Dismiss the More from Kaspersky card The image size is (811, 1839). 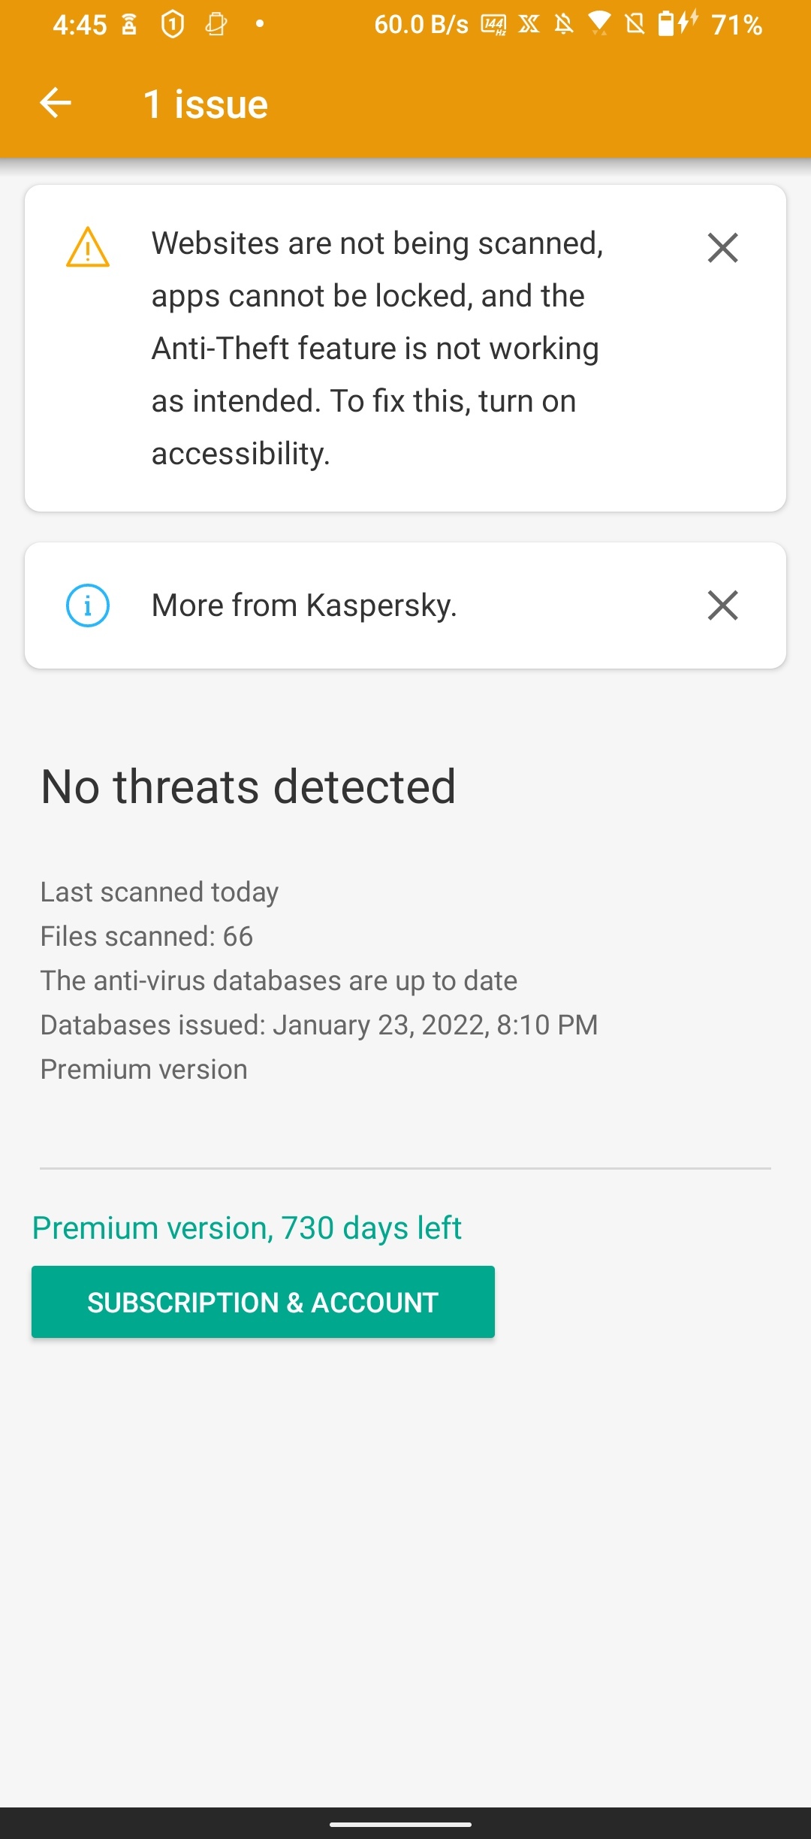tap(722, 605)
